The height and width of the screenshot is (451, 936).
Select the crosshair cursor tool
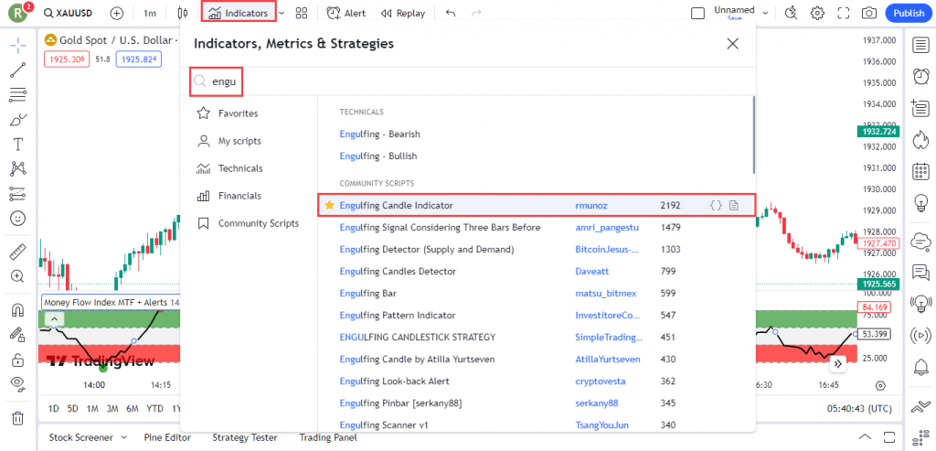(18, 46)
